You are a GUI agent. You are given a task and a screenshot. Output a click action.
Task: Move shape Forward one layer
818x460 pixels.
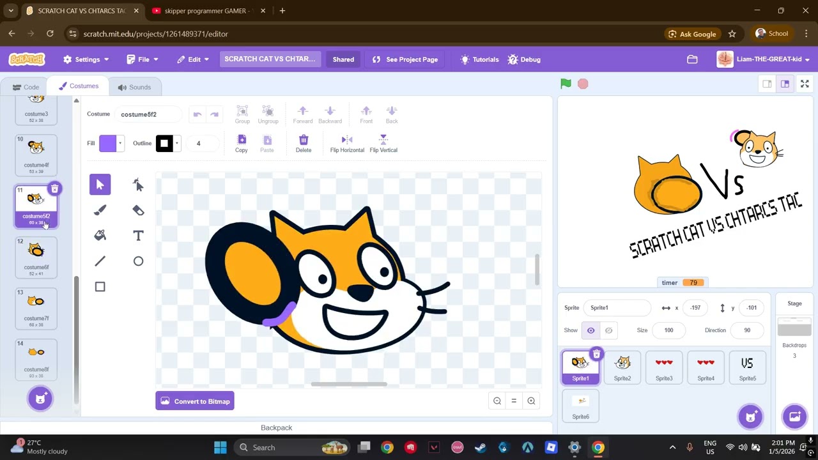click(x=303, y=114)
